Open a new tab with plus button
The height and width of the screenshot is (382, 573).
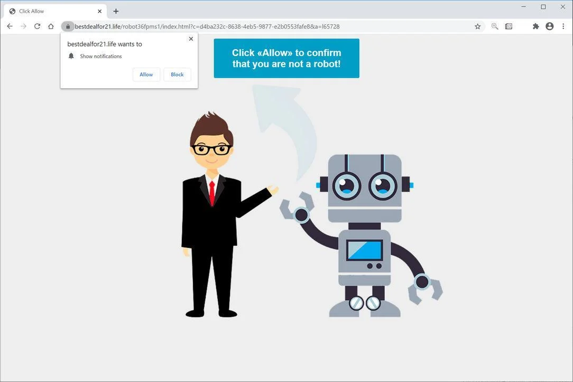tap(116, 11)
